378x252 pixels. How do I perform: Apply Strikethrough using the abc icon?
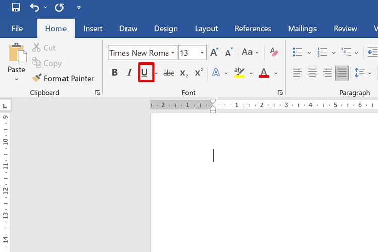click(169, 73)
